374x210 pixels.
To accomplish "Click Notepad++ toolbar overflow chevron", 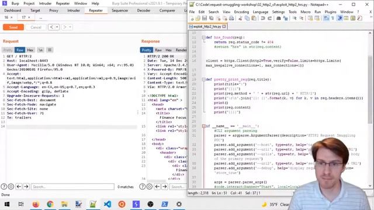I will click(371, 17).
